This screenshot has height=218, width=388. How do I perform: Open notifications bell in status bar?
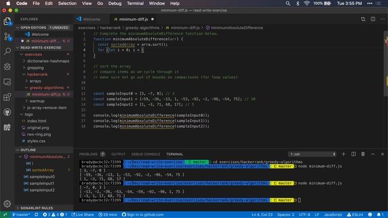pyautogui.click(x=380, y=214)
